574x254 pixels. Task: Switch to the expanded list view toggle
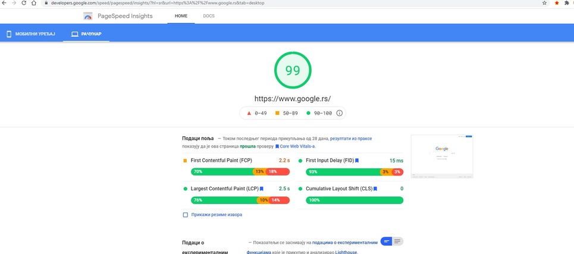[398, 241]
